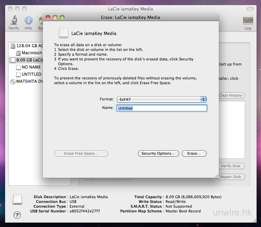Click the Name text field
261x227 pixels.
tap(162, 108)
